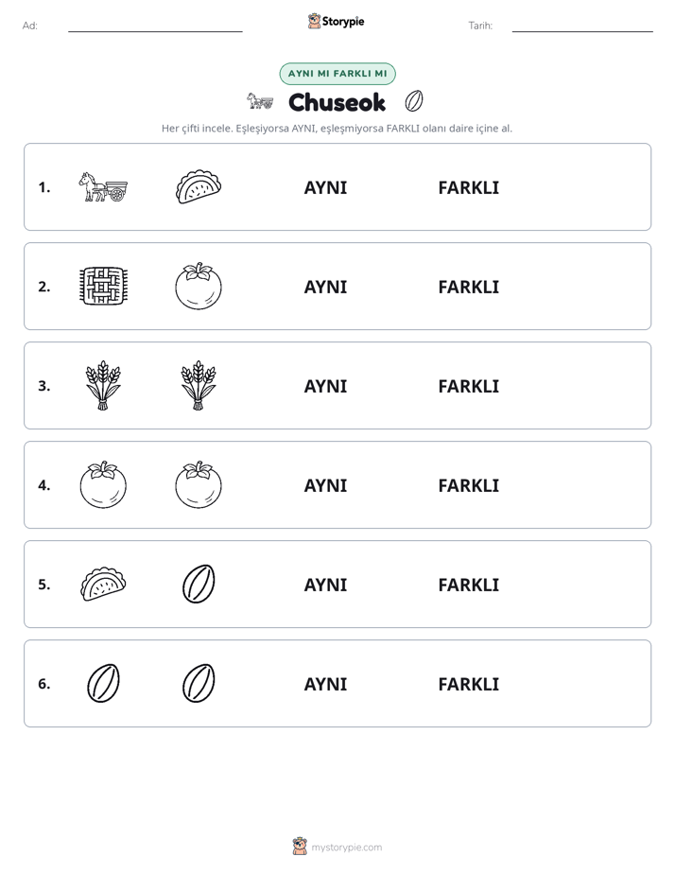Screen dimensions: 675x874
Task: Click the songpyeon dumpling icon in row 1
Action: pos(199,186)
